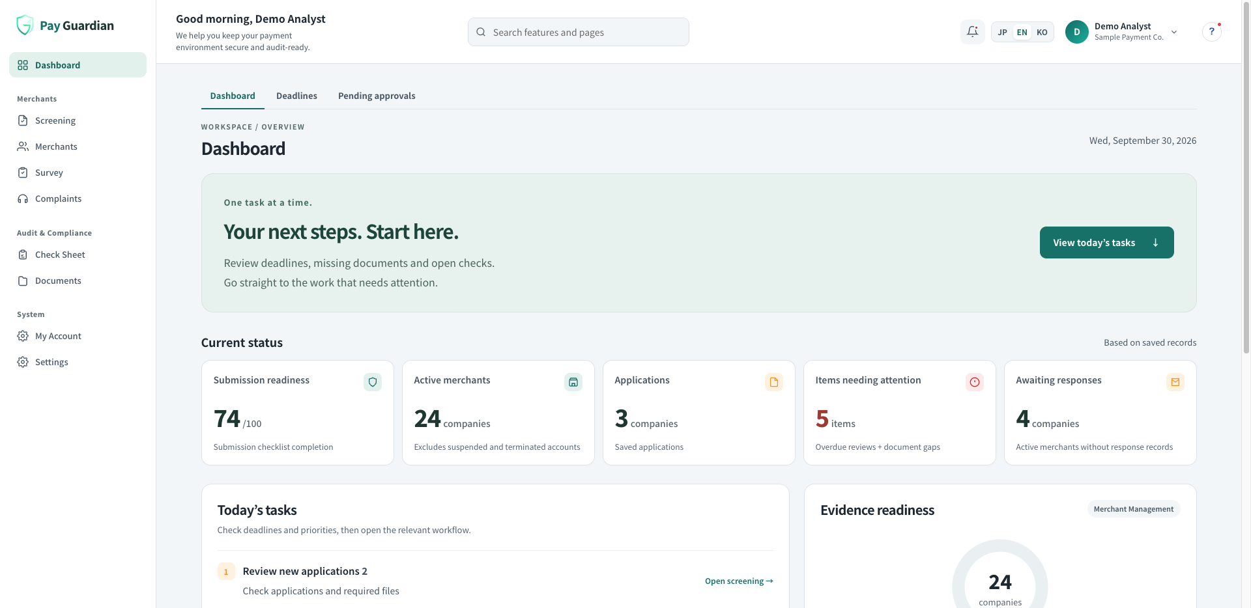Click the Awaiting responses mail icon

(x=1175, y=382)
